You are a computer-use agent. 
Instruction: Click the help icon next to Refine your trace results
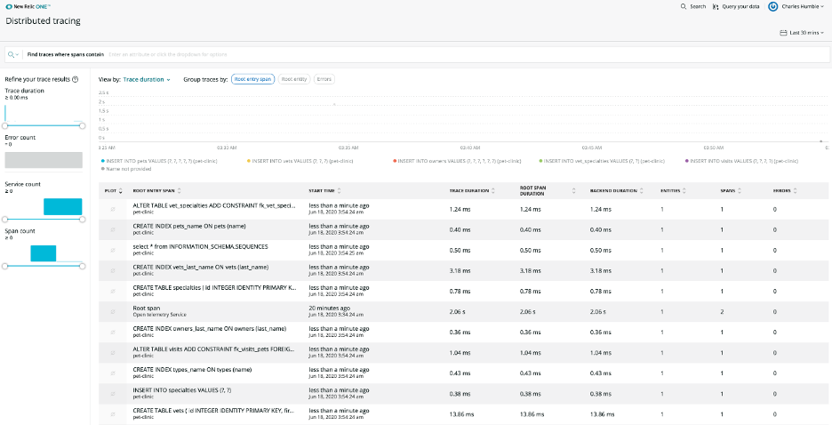point(76,80)
